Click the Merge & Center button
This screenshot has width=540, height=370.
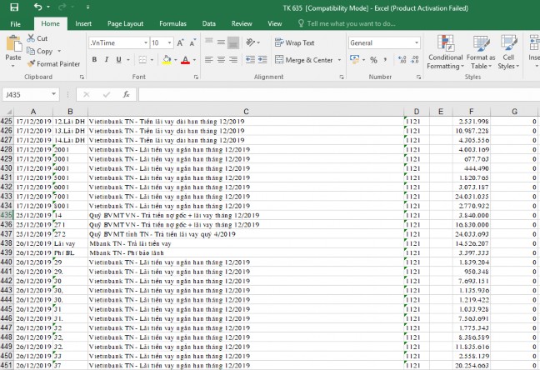point(303,60)
